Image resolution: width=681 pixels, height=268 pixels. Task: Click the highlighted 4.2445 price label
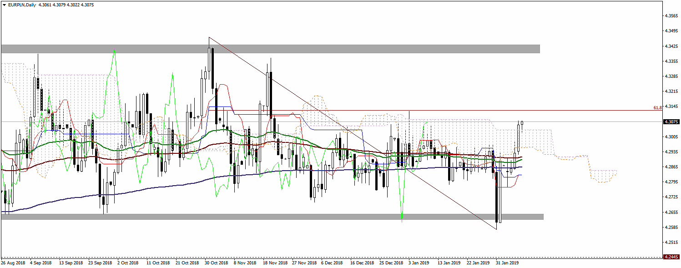[x=671, y=257]
